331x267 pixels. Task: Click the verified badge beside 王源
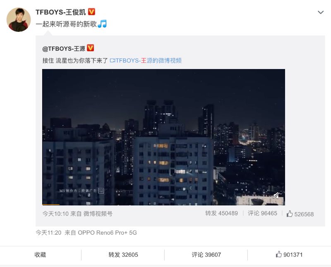pyautogui.click(x=90, y=48)
